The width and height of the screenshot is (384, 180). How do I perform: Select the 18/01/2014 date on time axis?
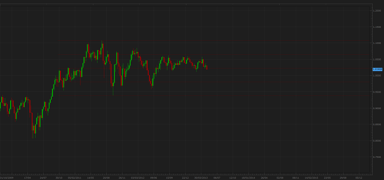(248, 177)
